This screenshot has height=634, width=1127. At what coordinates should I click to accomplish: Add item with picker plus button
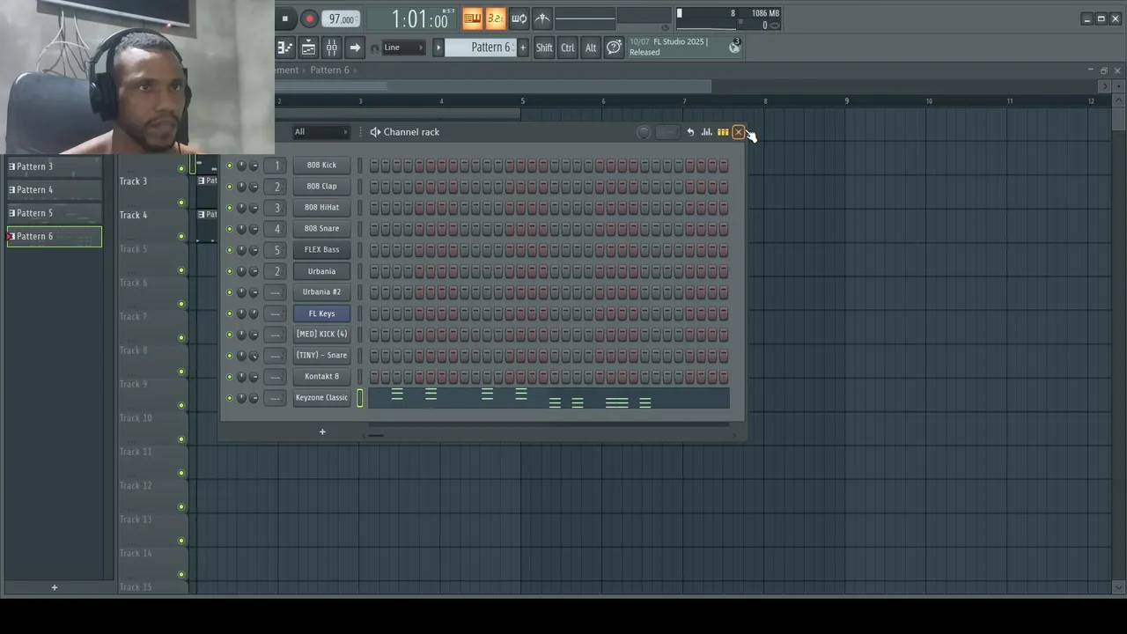click(x=54, y=587)
